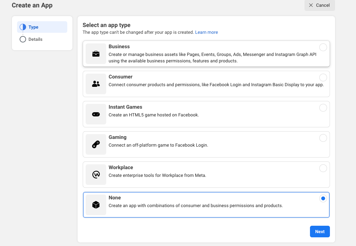Click the Business briefcase icon
This screenshot has width=356, height=246.
coord(96,54)
